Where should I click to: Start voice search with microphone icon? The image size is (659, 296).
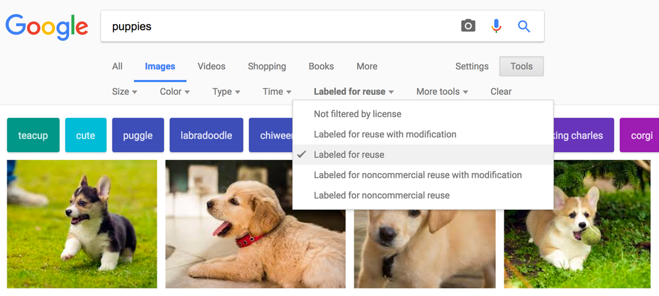[x=496, y=26]
